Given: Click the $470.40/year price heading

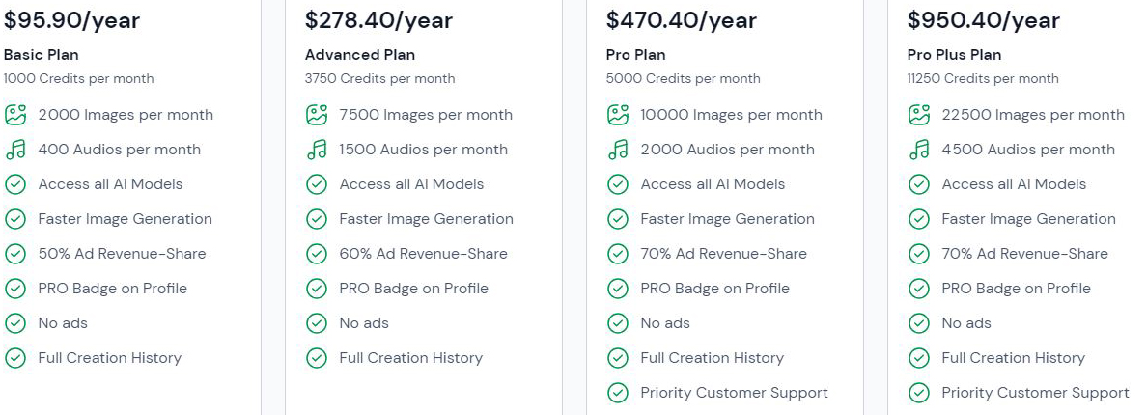Looking at the screenshot, I should pyautogui.click(x=682, y=20).
